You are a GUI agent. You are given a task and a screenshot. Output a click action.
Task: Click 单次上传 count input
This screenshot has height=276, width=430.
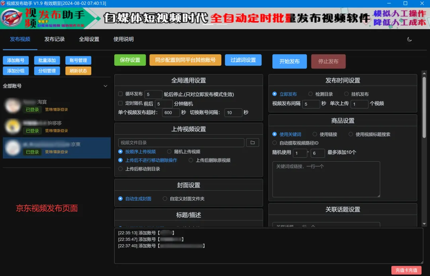[x=359, y=104]
